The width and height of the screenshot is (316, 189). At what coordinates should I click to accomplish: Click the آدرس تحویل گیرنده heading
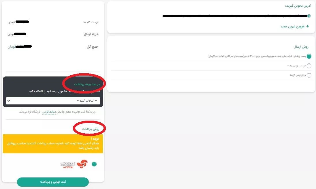(298, 6)
